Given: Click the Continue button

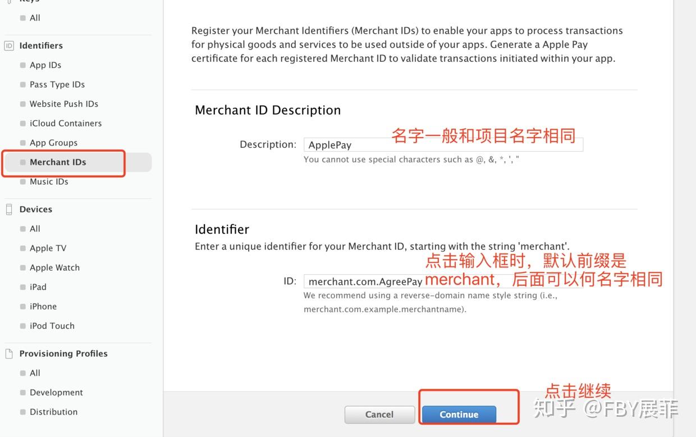Looking at the screenshot, I should click(x=459, y=415).
